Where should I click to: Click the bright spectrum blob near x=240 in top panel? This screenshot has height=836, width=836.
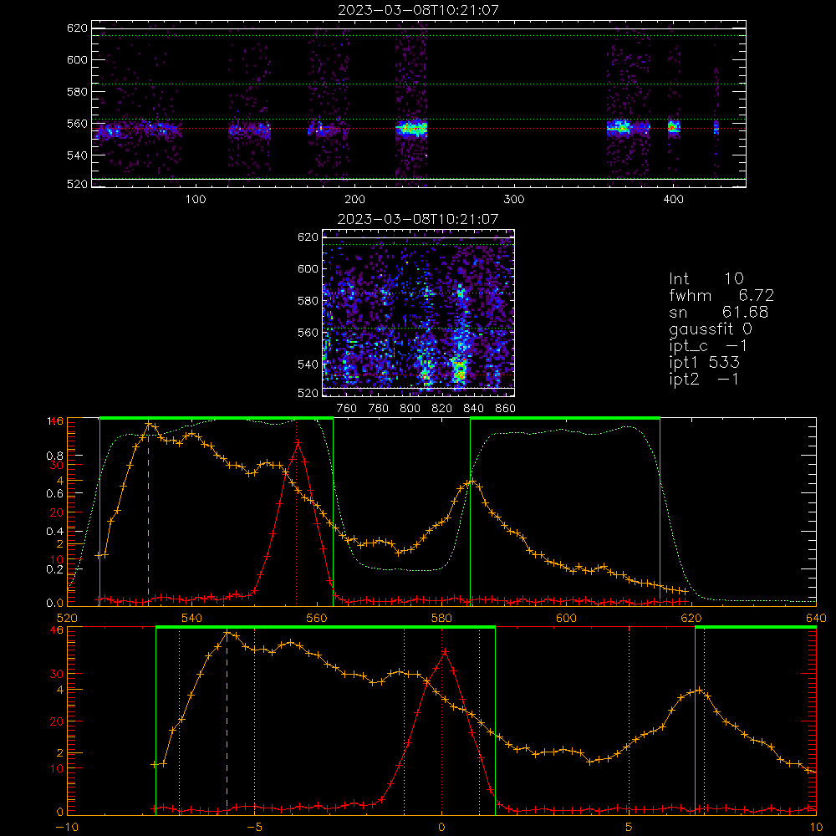click(411, 129)
